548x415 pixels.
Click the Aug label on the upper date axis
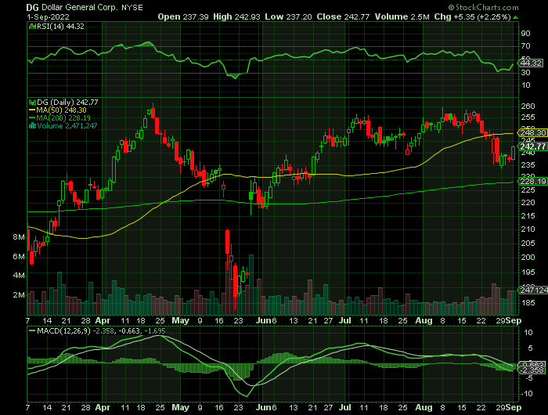point(424,320)
